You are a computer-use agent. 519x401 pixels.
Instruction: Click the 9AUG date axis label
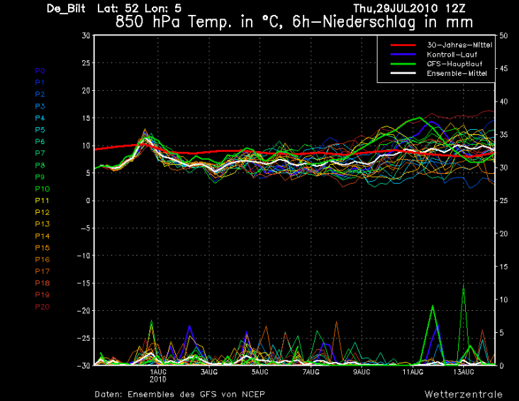click(x=362, y=372)
